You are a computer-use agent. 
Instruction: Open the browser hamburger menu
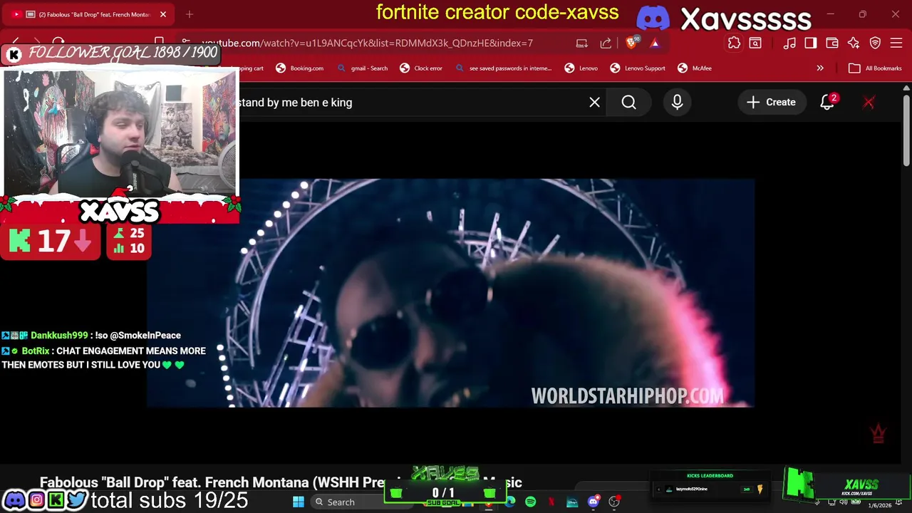pyautogui.click(x=896, y=43)
